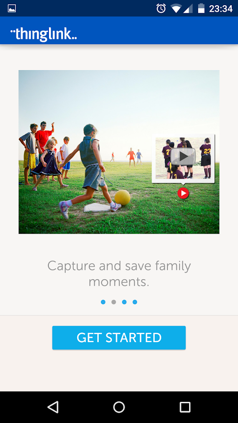Tap the red play tag icon
Image resolution: width=238 pixels, height=423 pixels.
pos(183,193)
